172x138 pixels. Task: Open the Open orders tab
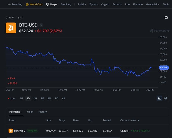click(x=30, y=112)
